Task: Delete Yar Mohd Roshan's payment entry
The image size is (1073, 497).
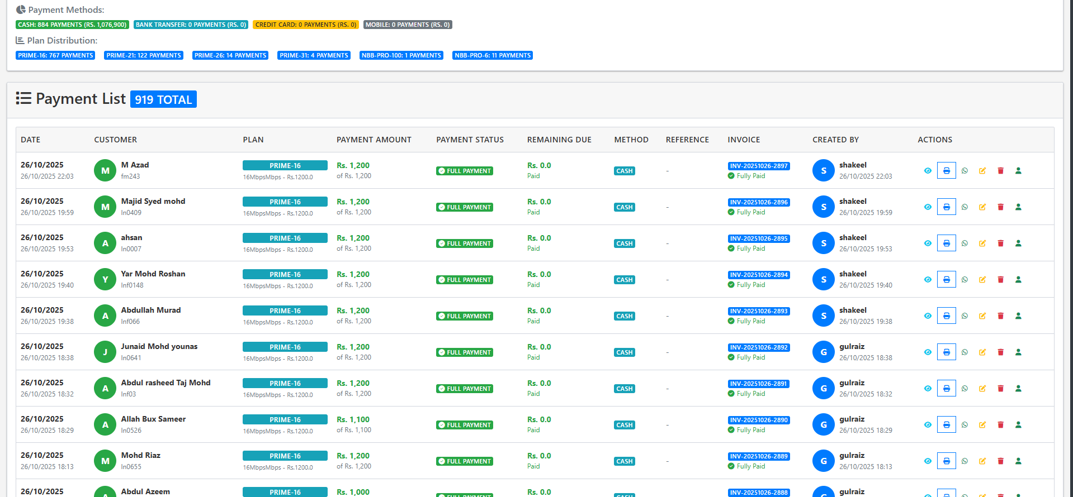Action: tap(1000, 280)
